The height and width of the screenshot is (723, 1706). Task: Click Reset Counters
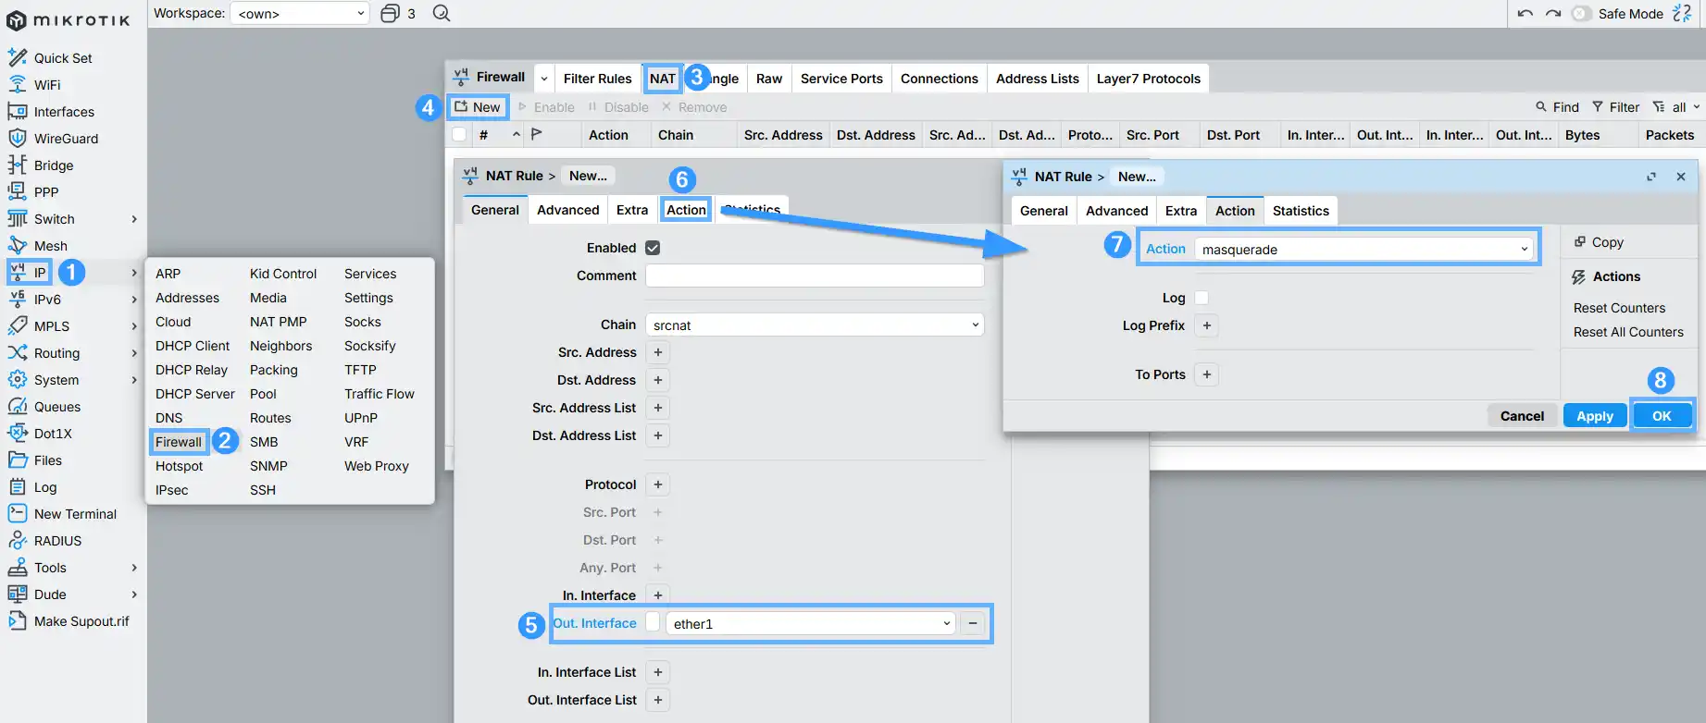[x=1619, y=308]
